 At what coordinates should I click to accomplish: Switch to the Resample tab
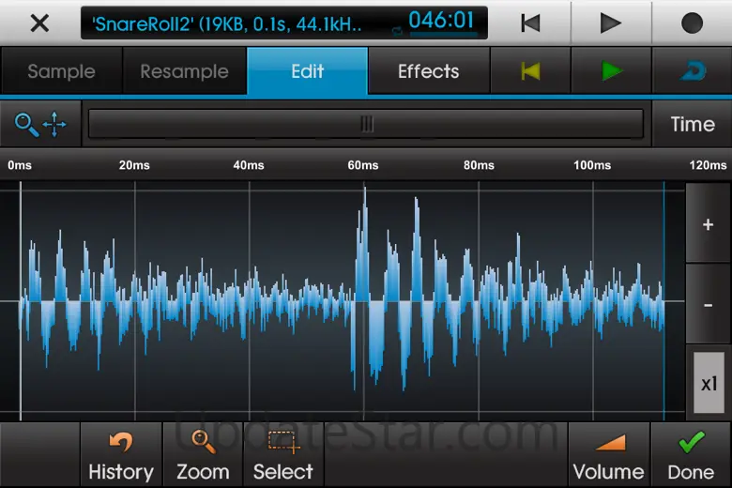184,71
